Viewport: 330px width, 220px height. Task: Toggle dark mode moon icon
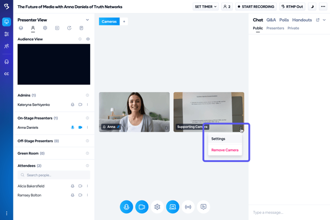(312, 7)
